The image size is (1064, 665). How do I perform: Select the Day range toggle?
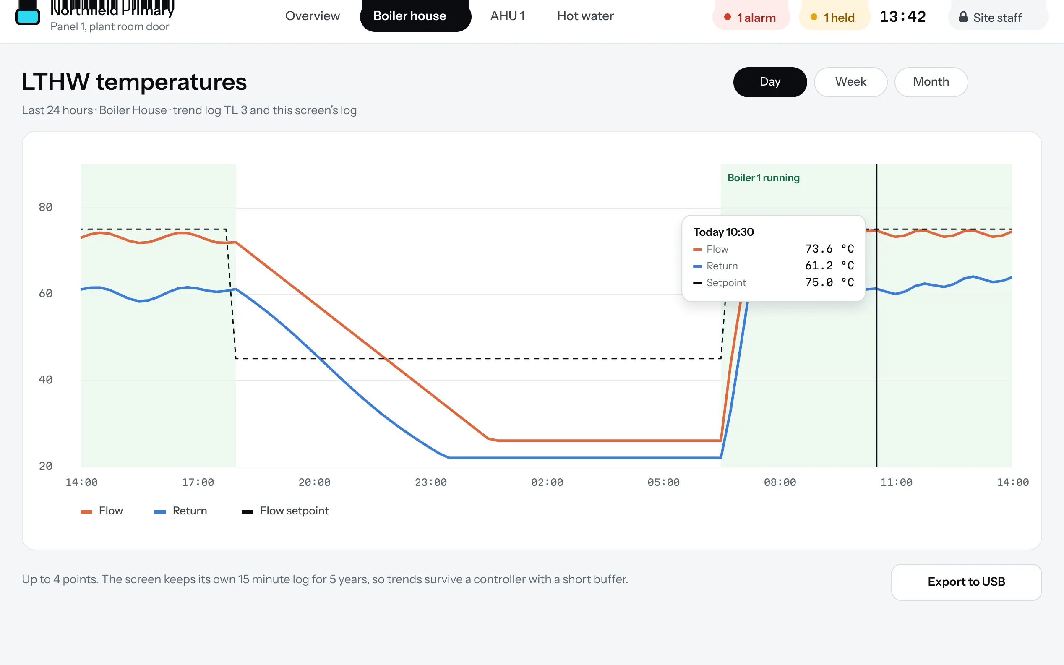(x=770, y=82)
